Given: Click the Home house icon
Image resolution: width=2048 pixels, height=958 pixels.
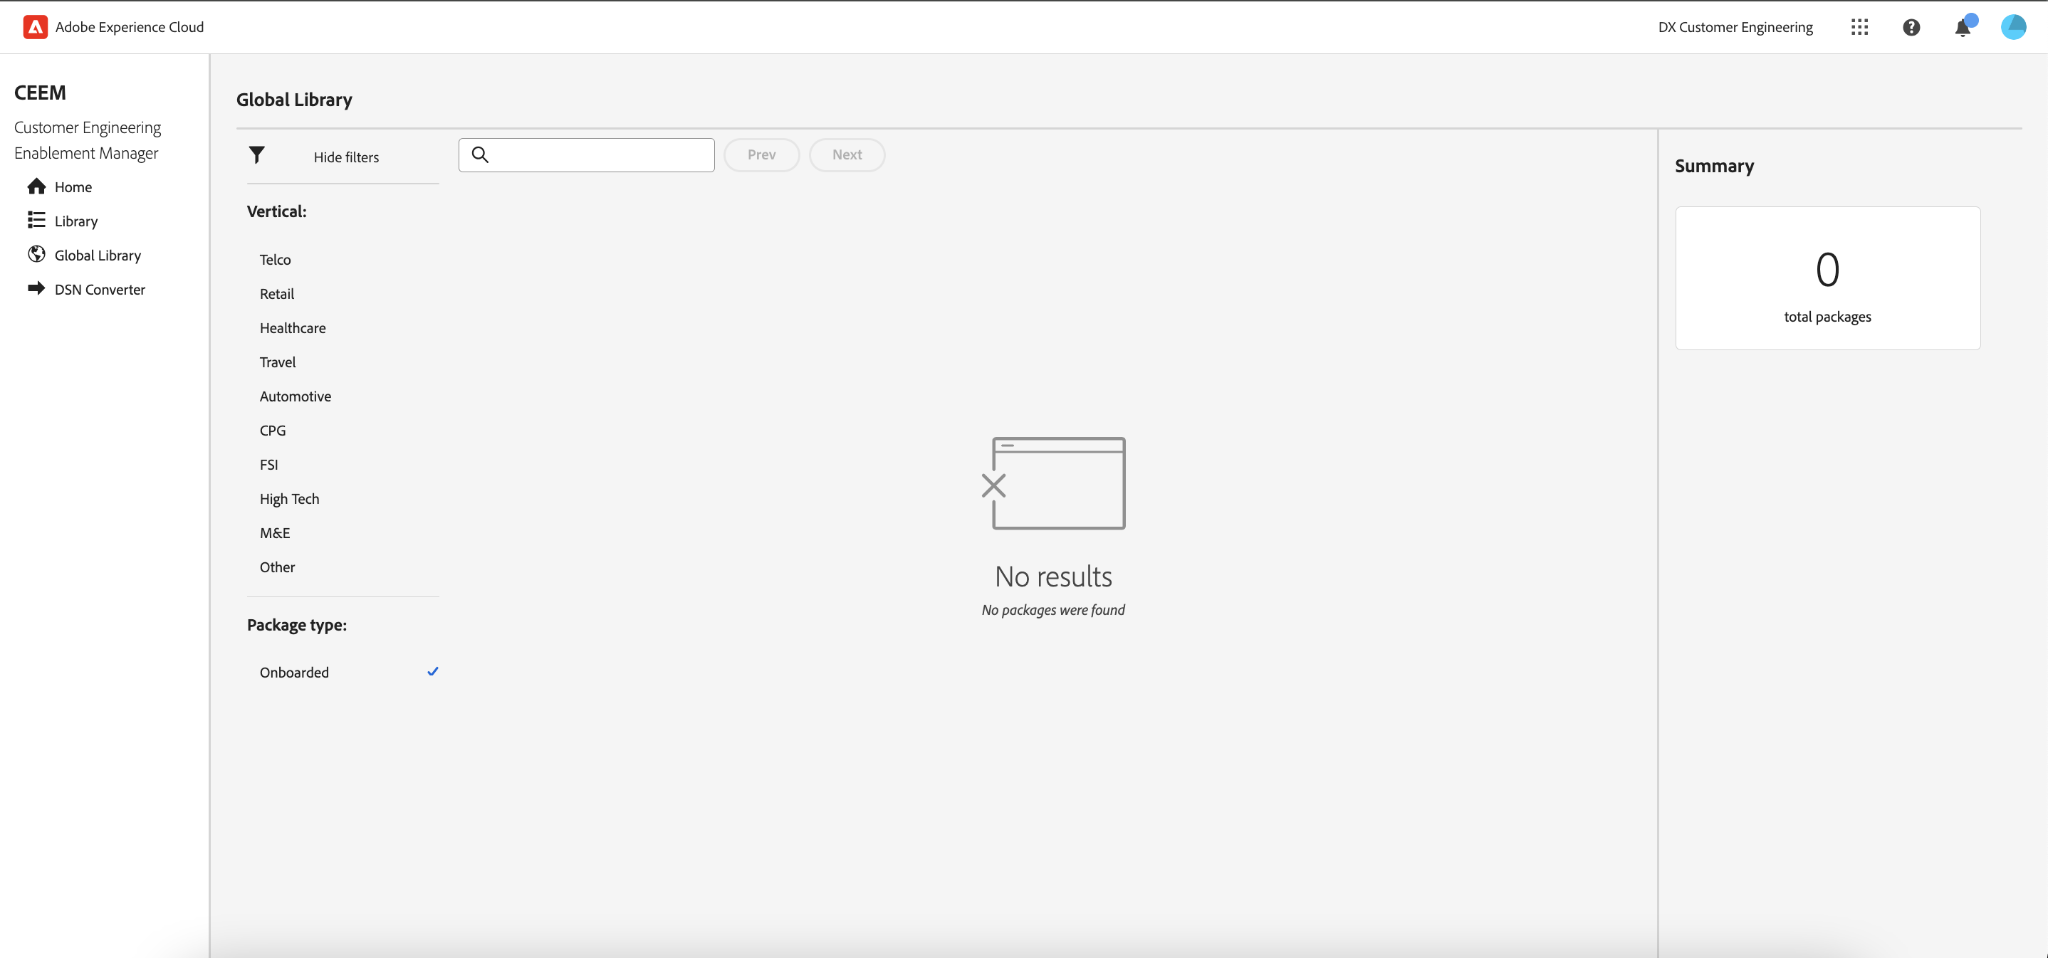Looking at the screenshot, I should 36,186.
